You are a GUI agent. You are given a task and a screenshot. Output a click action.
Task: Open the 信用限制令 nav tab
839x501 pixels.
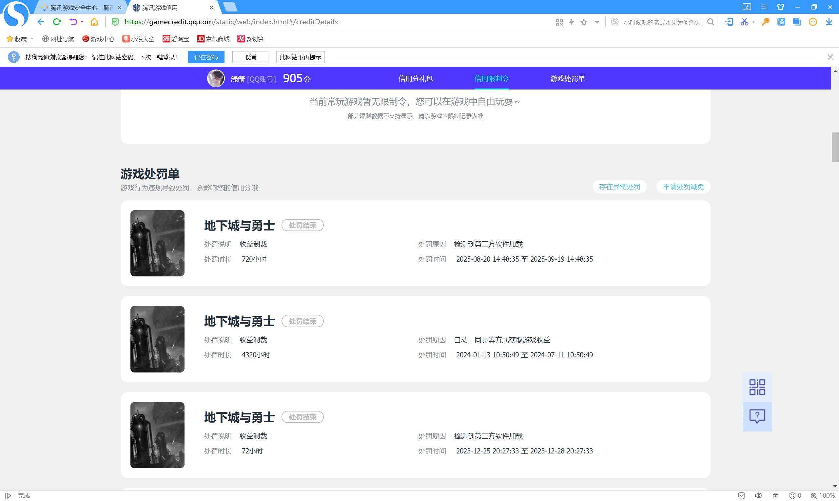pos(492,78)
